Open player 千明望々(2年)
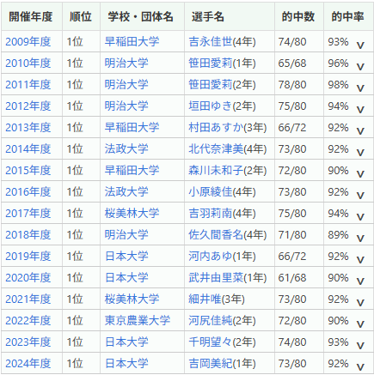The image size is (374, 375). point(222,342)
